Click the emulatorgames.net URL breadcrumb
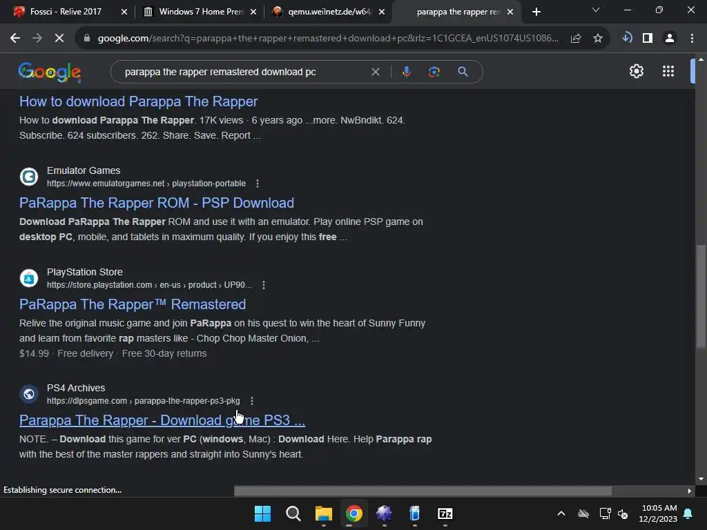Viewport: 707px width, 530px height. click(146, 184)
